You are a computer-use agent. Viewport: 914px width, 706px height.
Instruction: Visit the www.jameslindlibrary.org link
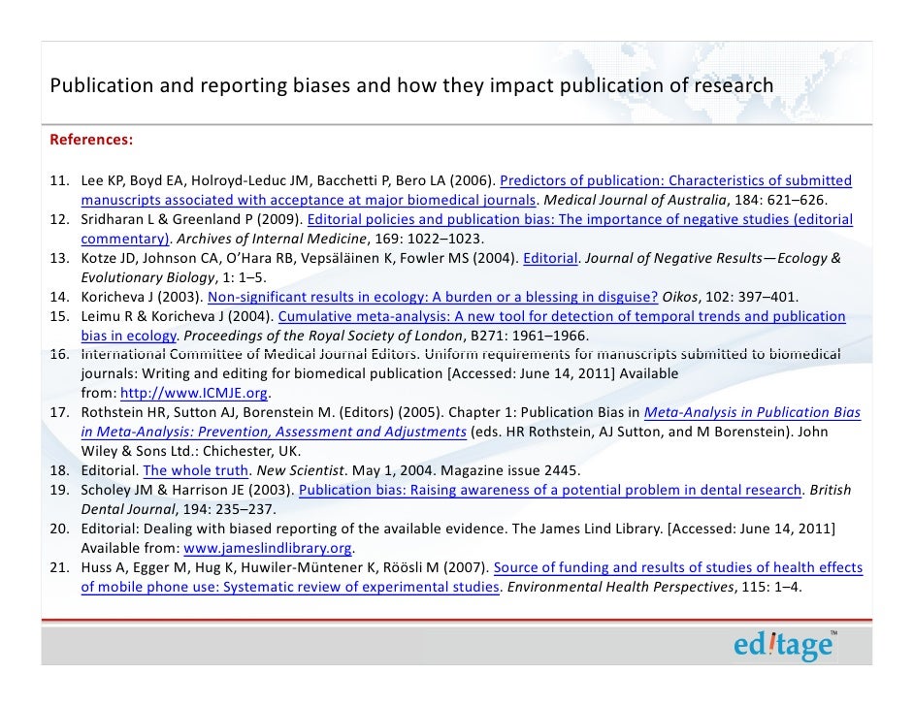coord(268,548)
